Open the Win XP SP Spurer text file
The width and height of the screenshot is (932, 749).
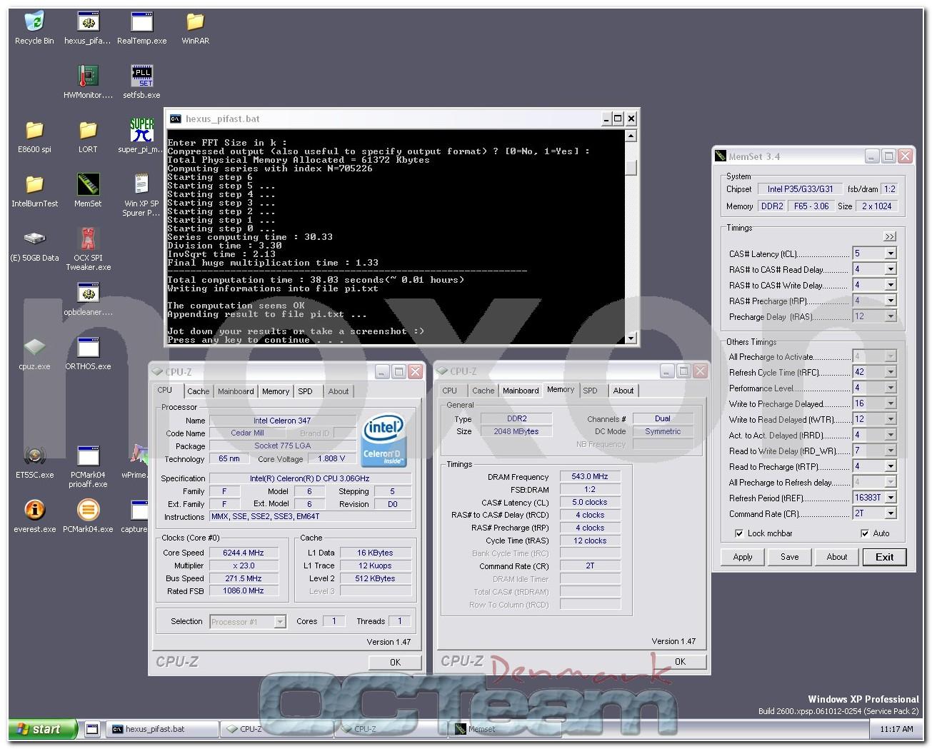click(142, 196)
